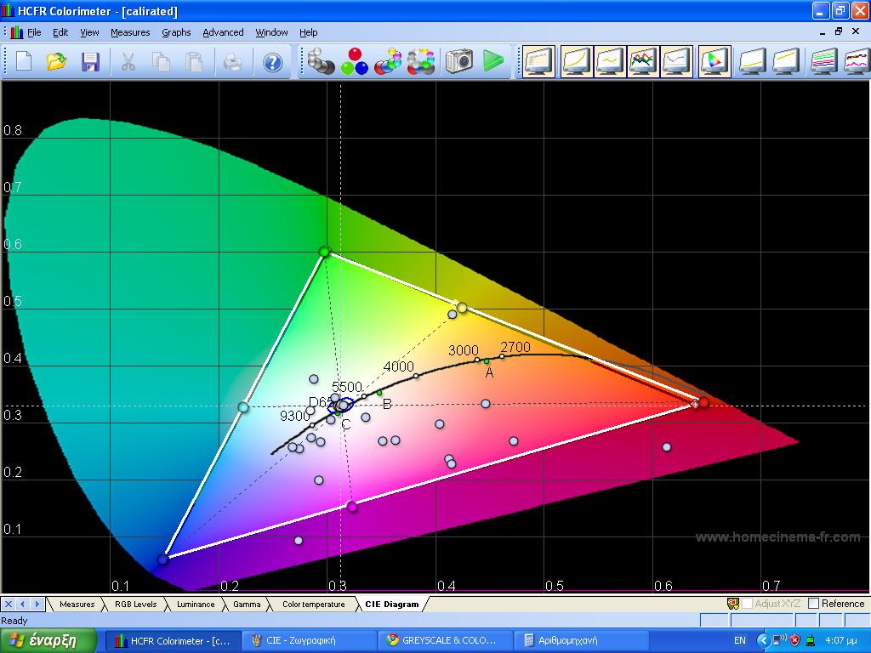Expand hidden tray icons with blue arrow

click(x=764, y=640)
